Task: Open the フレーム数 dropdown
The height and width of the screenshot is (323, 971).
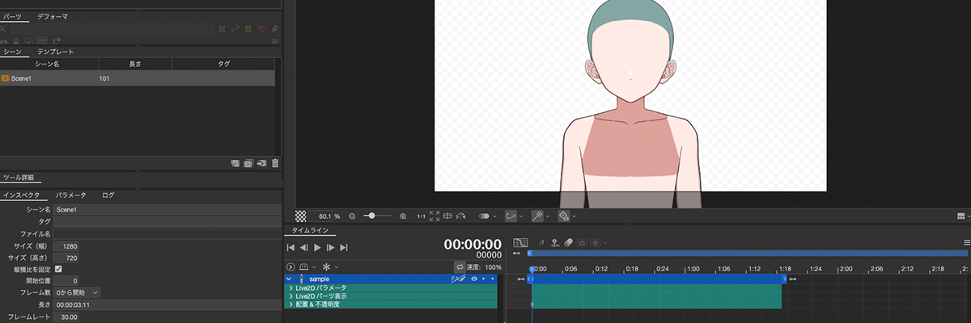Action: click(76, 292)
